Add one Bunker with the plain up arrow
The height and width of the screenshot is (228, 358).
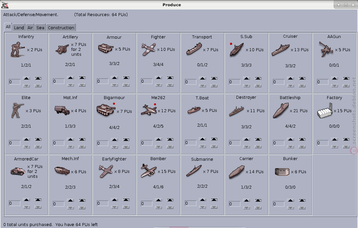pyautogui.click(x=291, y=200)
